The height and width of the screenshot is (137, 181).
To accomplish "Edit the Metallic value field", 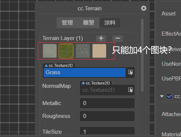I will [107, 103].
